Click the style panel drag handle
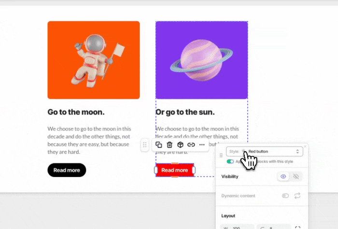 click(x=221, y=155)
